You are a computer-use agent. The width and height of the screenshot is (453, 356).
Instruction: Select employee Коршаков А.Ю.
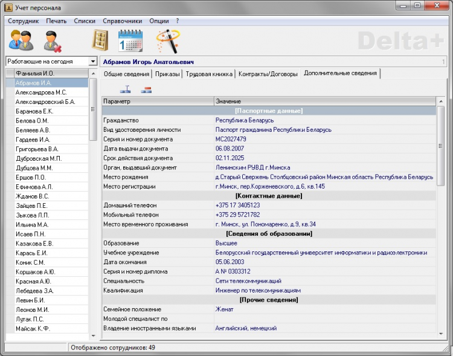[51, 272]
